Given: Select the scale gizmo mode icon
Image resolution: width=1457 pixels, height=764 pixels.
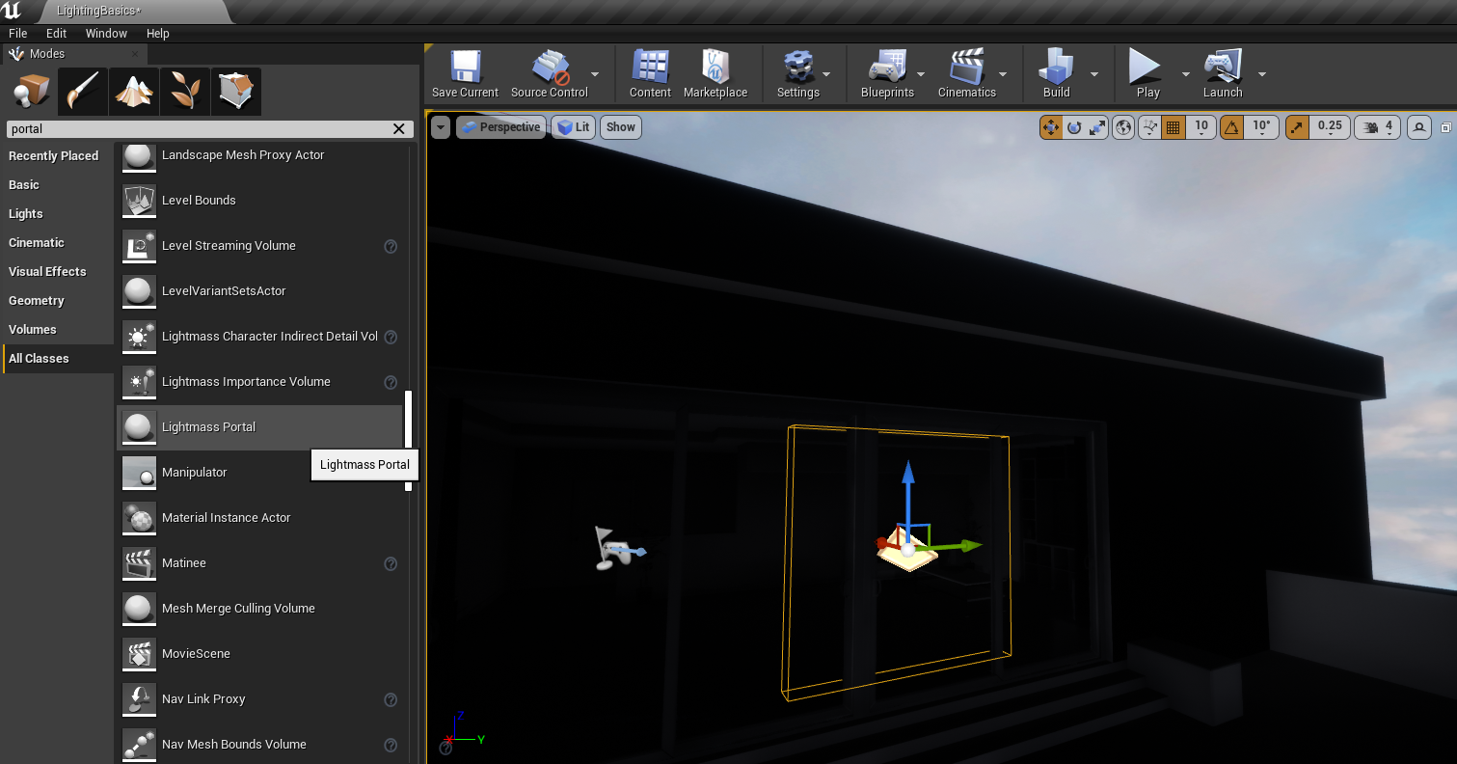Looking at the screenshot, I should tap(1096, 127).
